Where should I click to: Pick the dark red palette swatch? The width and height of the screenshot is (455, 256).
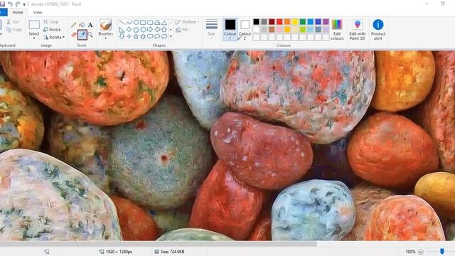pyautogui.click(x=272, y=22)
